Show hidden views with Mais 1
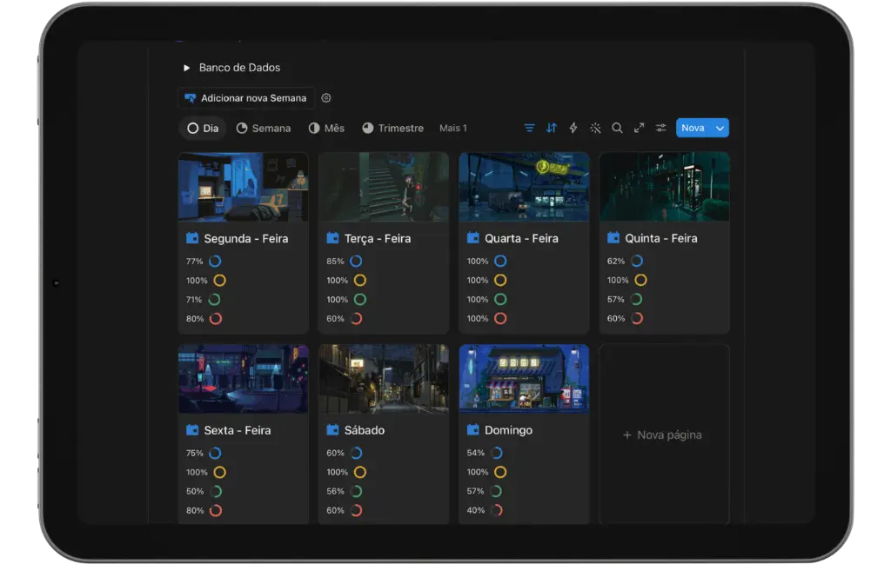The width and height of the screenshot is (891, 564). (452, 129)
